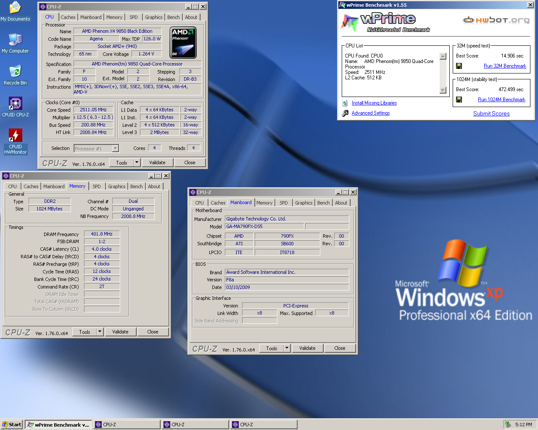Open the Install Missing Libraries link
This screenshot has height=430, width=538.
tap(374, 103)
